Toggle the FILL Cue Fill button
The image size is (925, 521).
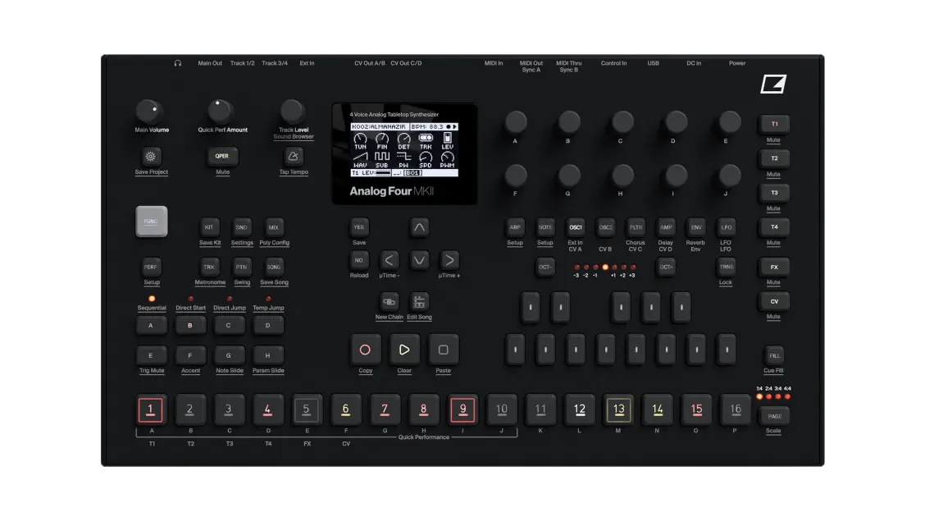[774, 356]
